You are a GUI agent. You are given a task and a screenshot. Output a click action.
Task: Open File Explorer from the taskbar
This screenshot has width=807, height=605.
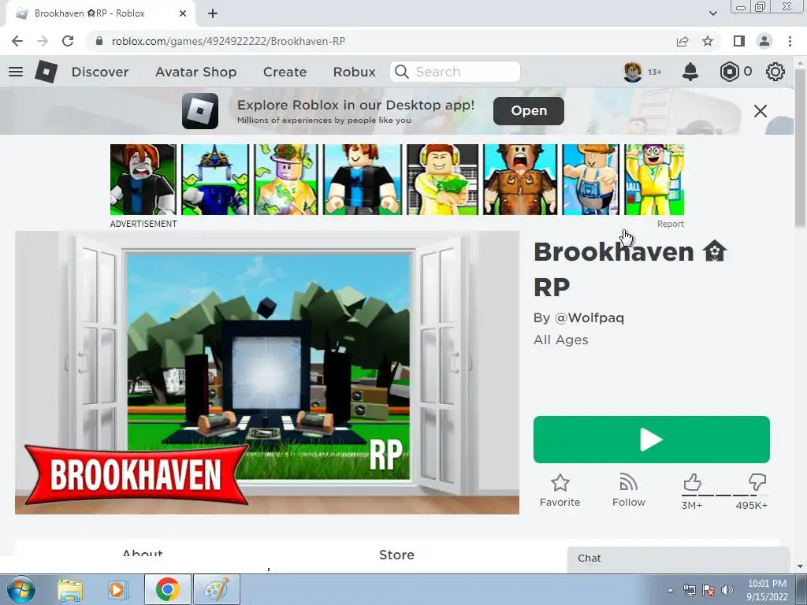point(69,589)
